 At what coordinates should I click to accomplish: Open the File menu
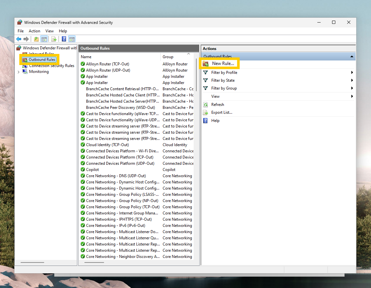[x=21, y=31]
